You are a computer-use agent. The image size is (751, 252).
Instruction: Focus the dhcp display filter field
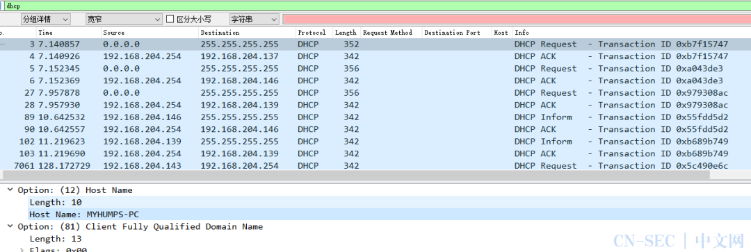click(378, 6)
